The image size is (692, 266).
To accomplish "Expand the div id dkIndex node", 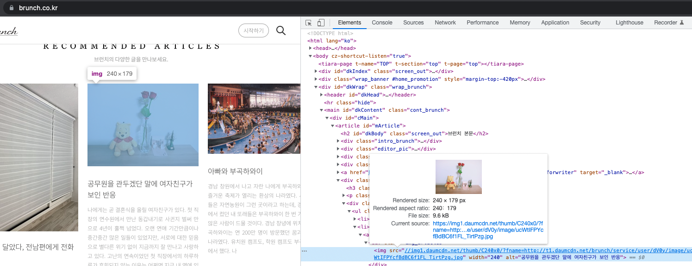I will 316,71.
